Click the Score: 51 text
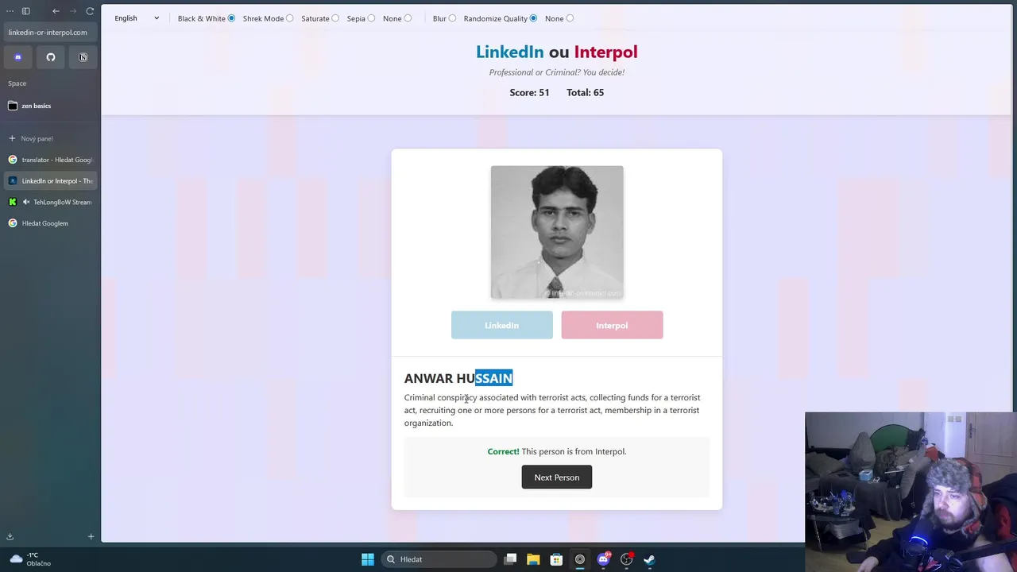The width and height of the screenshot is (1017, 572). coord(529,92)
